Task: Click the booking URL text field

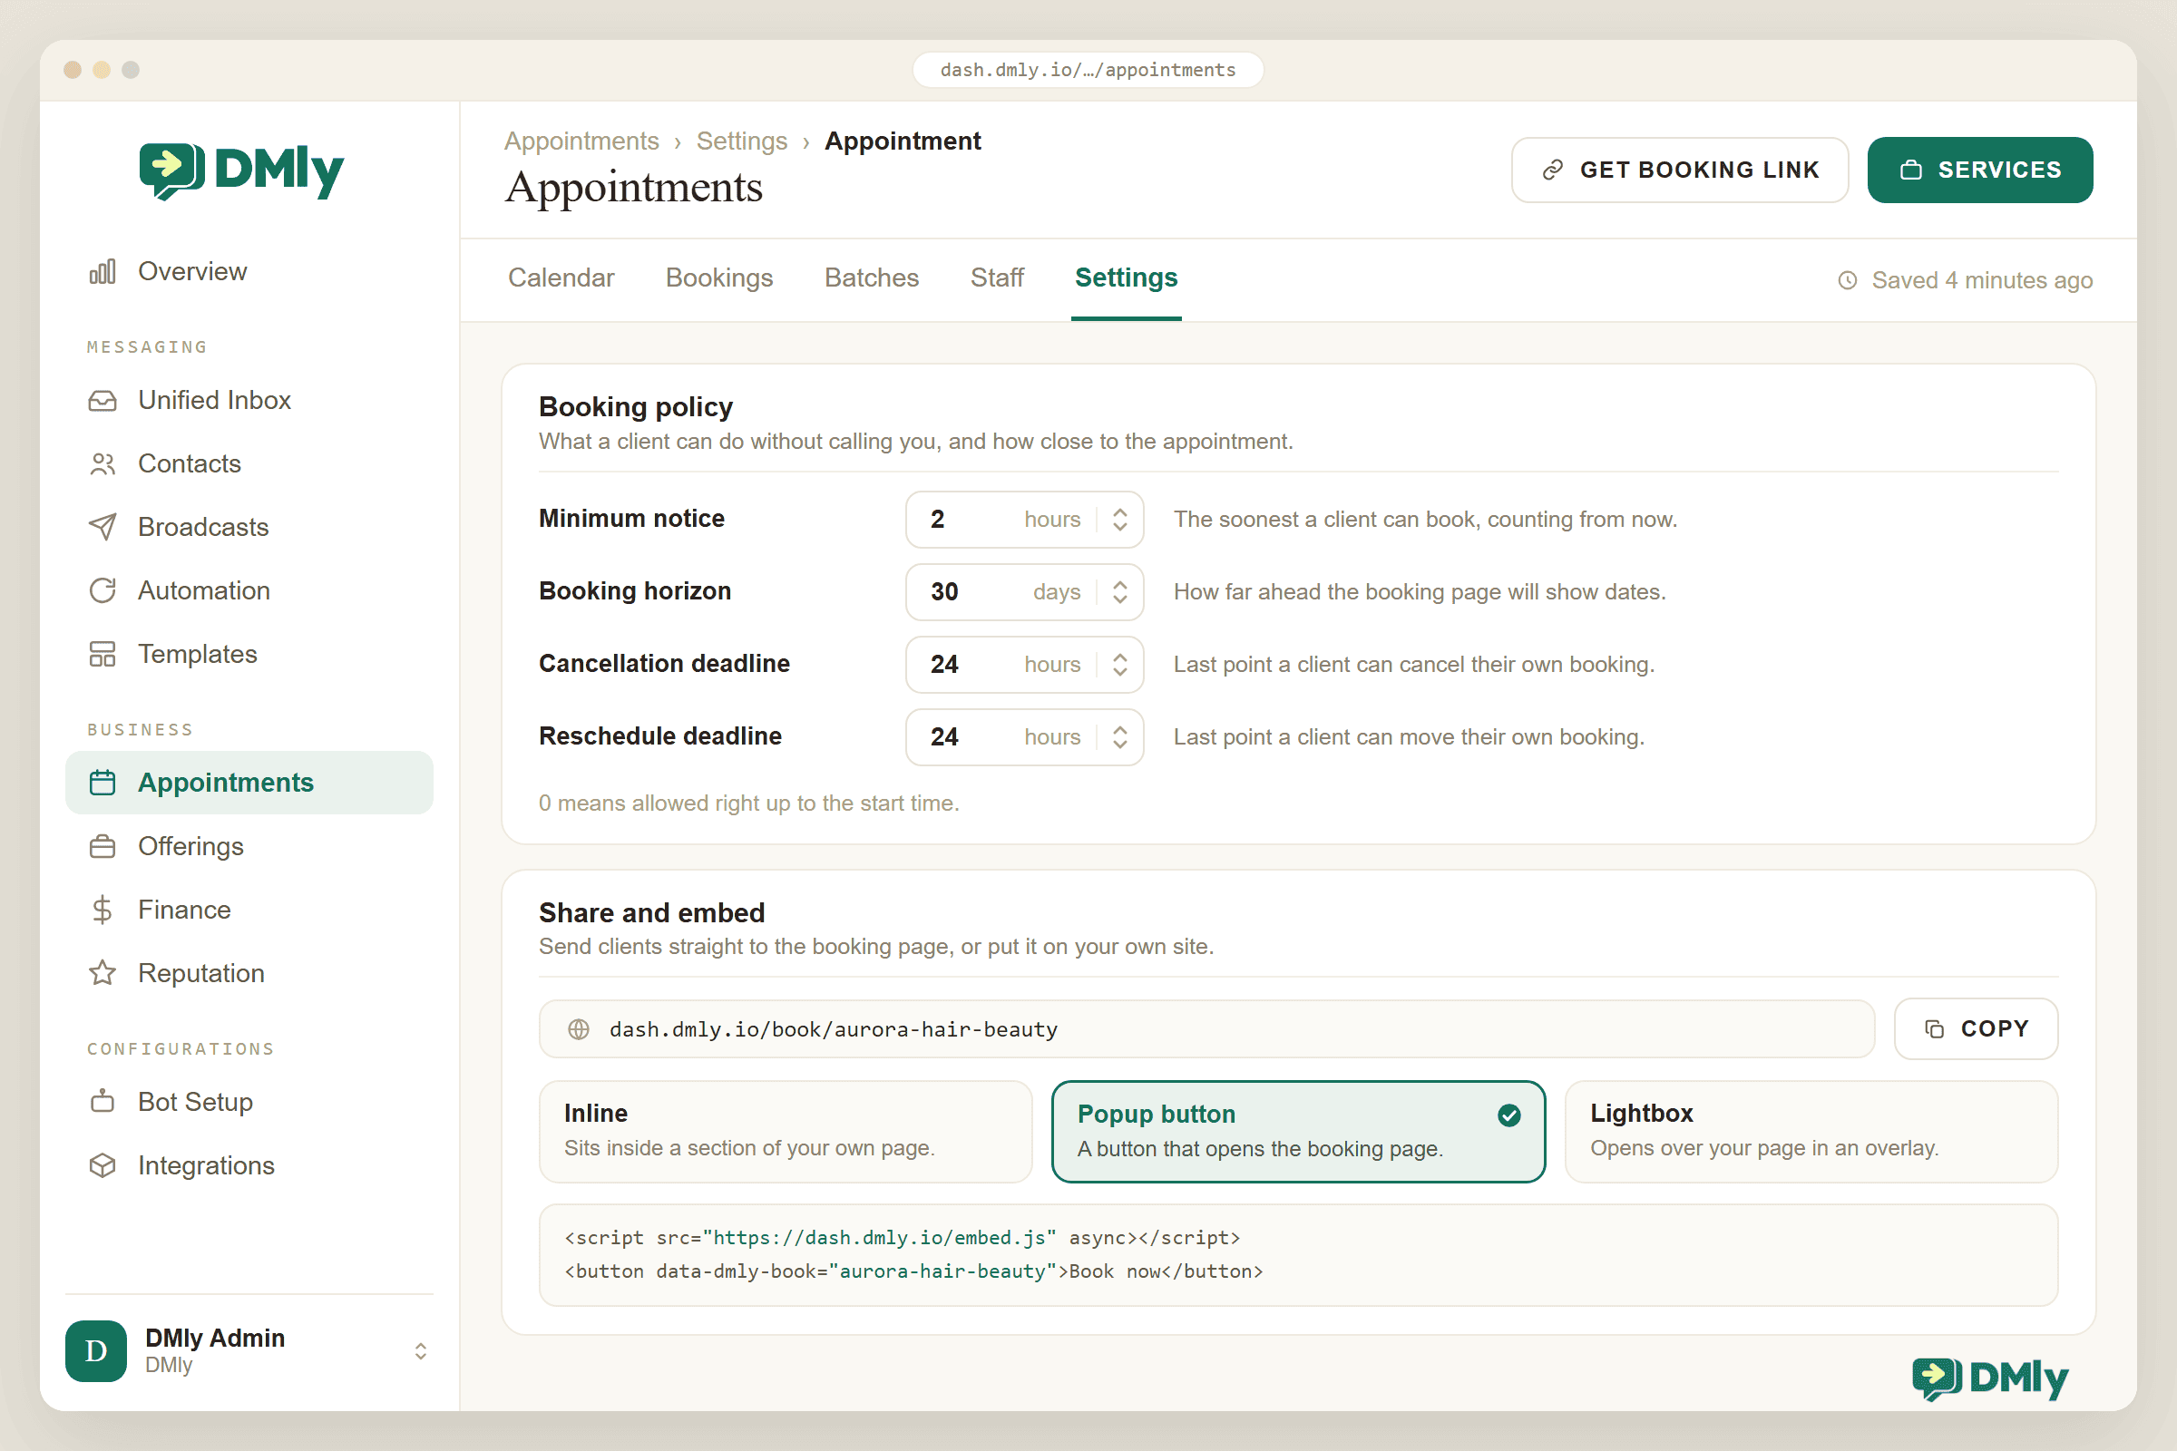Action: [x=1206, y=1029]
